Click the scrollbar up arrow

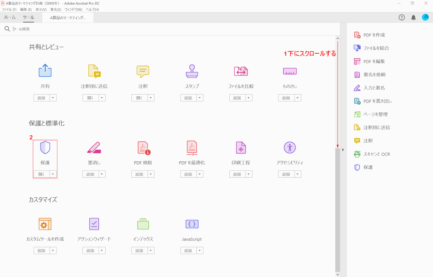pos(338,38)
